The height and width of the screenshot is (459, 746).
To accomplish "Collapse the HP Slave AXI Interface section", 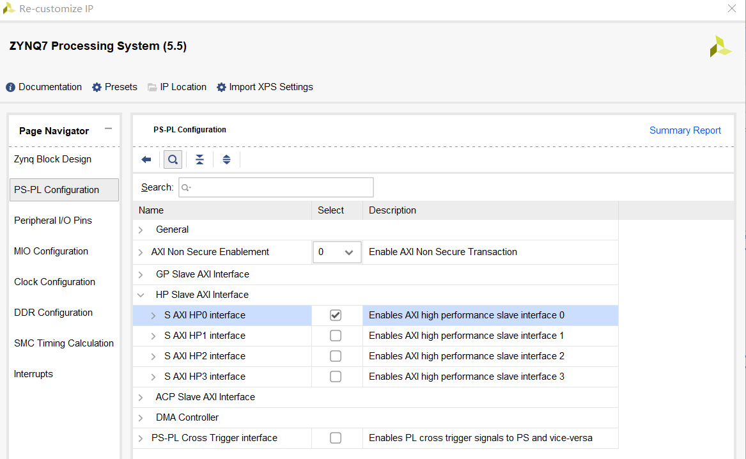I will coord(141,295).
